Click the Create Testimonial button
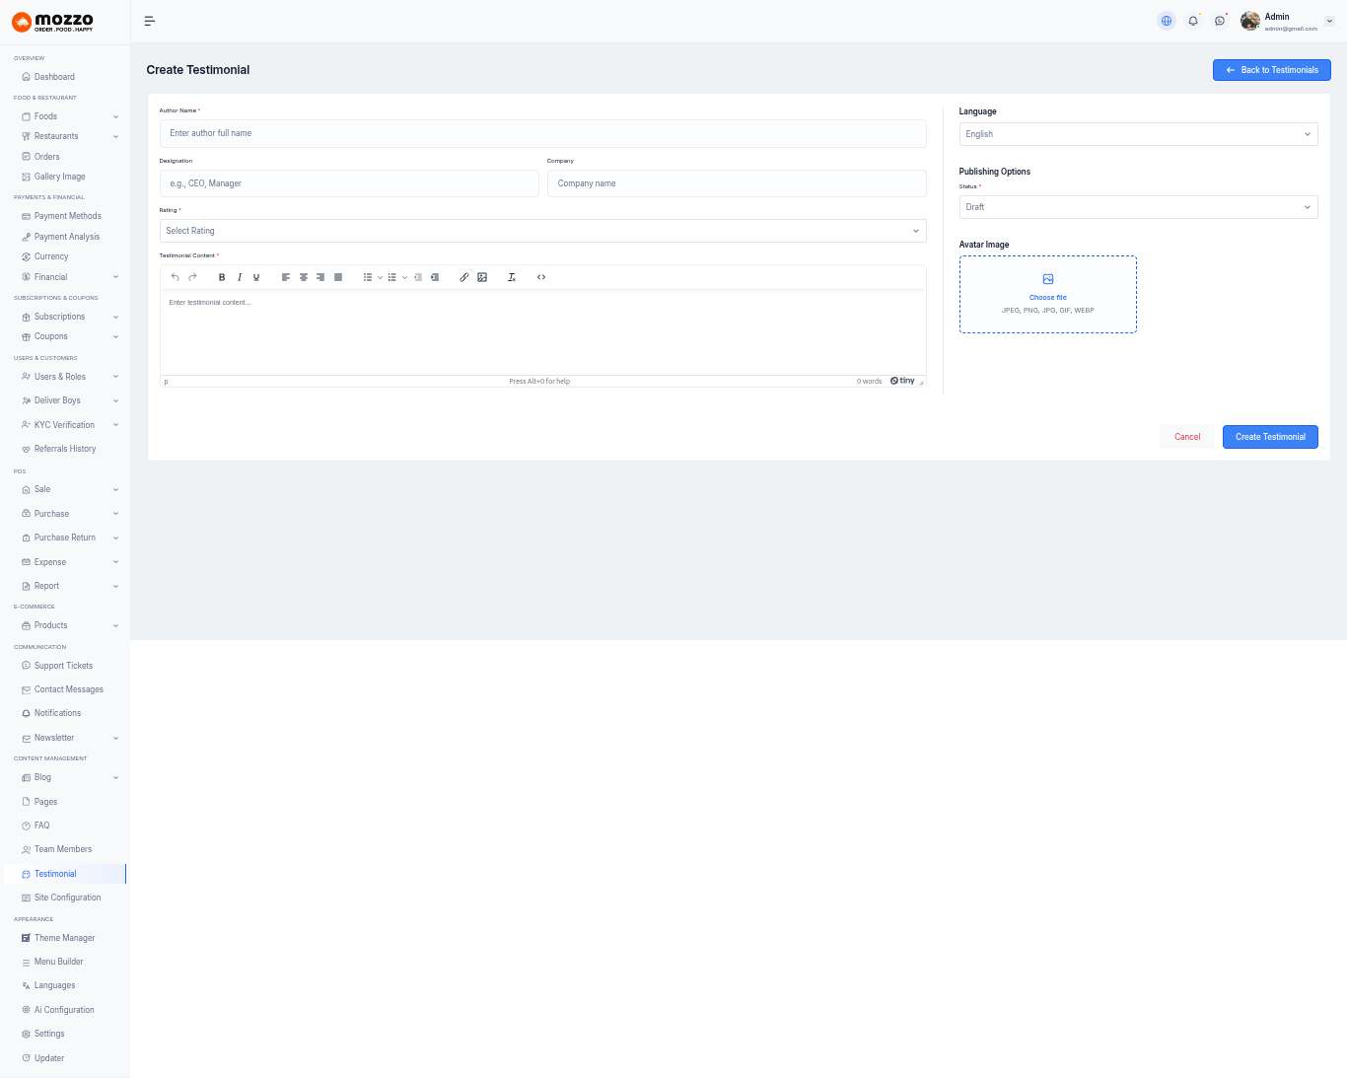1347x1078 pixels. [1270, 437]
